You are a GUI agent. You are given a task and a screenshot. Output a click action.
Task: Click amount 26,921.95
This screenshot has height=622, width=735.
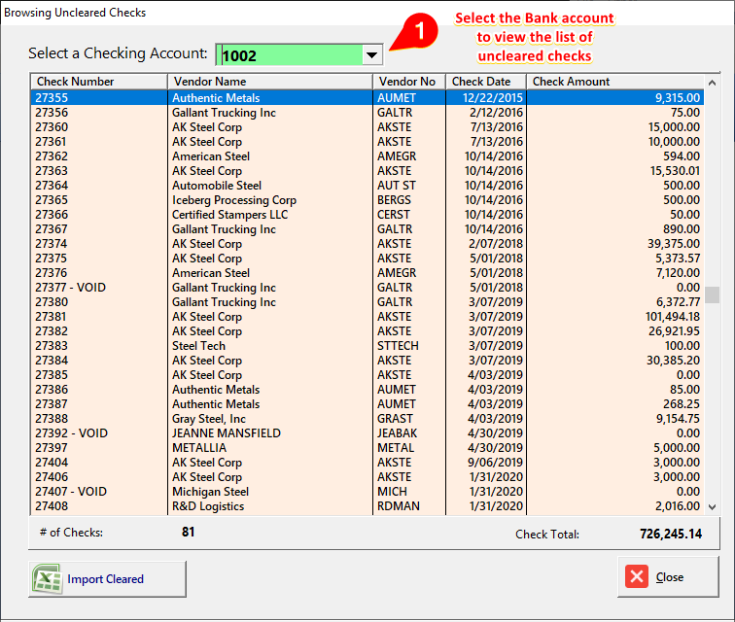point(674,330)
